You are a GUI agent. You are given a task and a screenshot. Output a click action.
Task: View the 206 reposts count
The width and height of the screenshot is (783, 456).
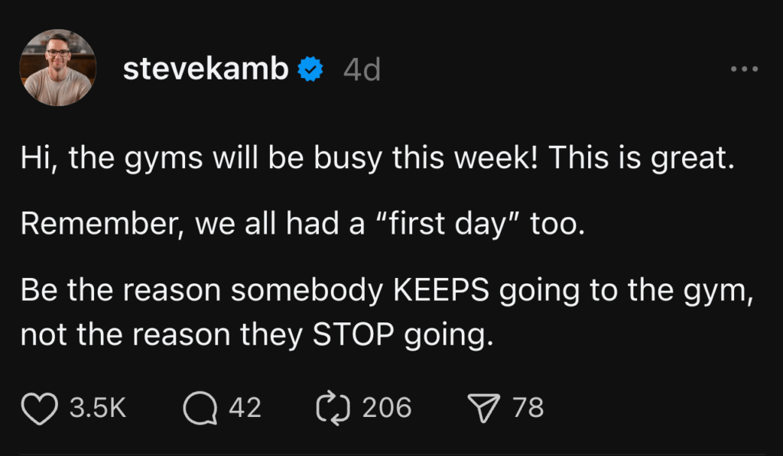coord(386,407)
